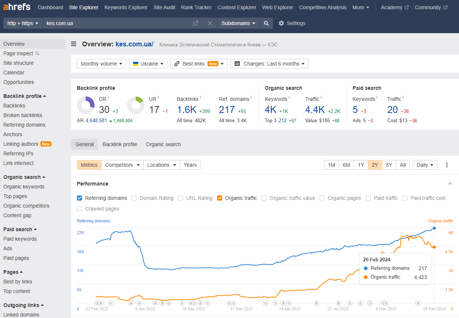Screen dimensions: 459x318
Task: Open URL in new tab icon
Action: click(x=196, y=23)
